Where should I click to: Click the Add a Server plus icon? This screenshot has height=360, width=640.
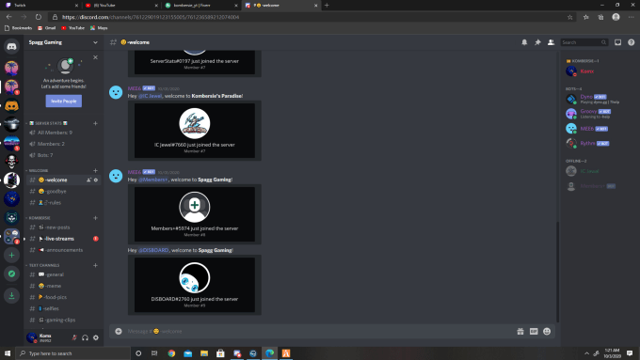[x=11, y=256]
